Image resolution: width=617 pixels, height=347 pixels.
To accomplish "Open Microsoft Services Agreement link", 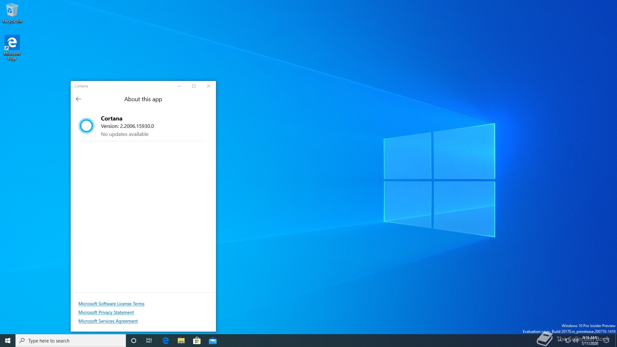I will tap(108, 321).
